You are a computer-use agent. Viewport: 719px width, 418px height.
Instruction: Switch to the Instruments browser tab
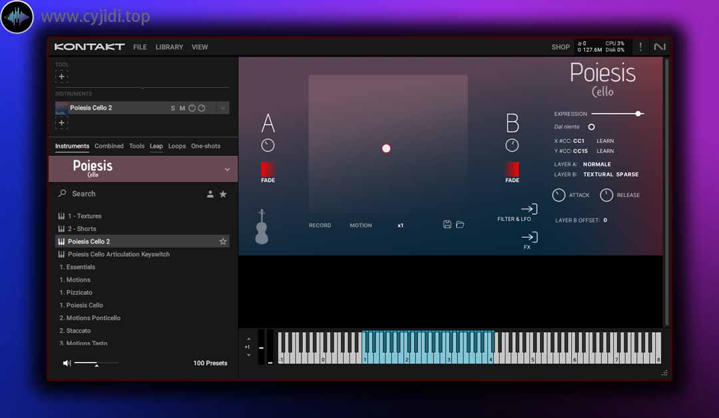coord(72,146)
